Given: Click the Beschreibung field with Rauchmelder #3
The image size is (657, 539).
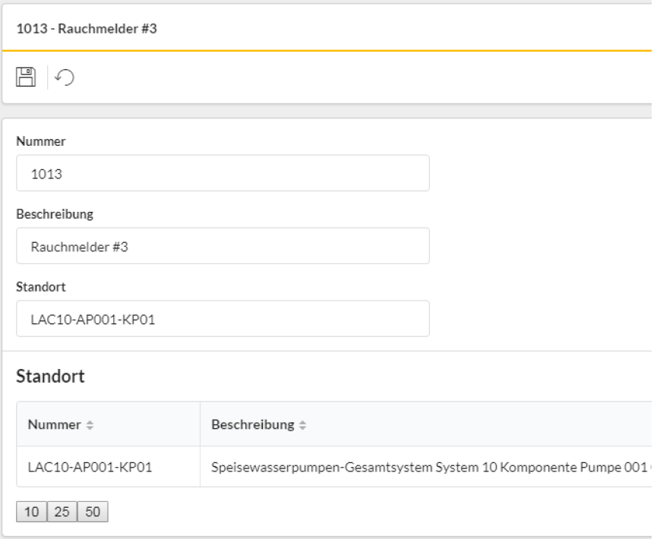Looking at the screenshot, I should 223,246.
